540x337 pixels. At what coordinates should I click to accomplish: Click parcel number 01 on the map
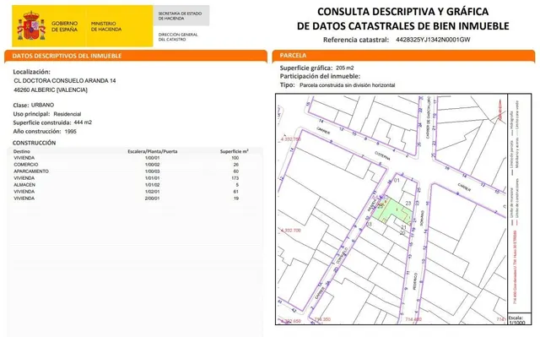(397, 180)
